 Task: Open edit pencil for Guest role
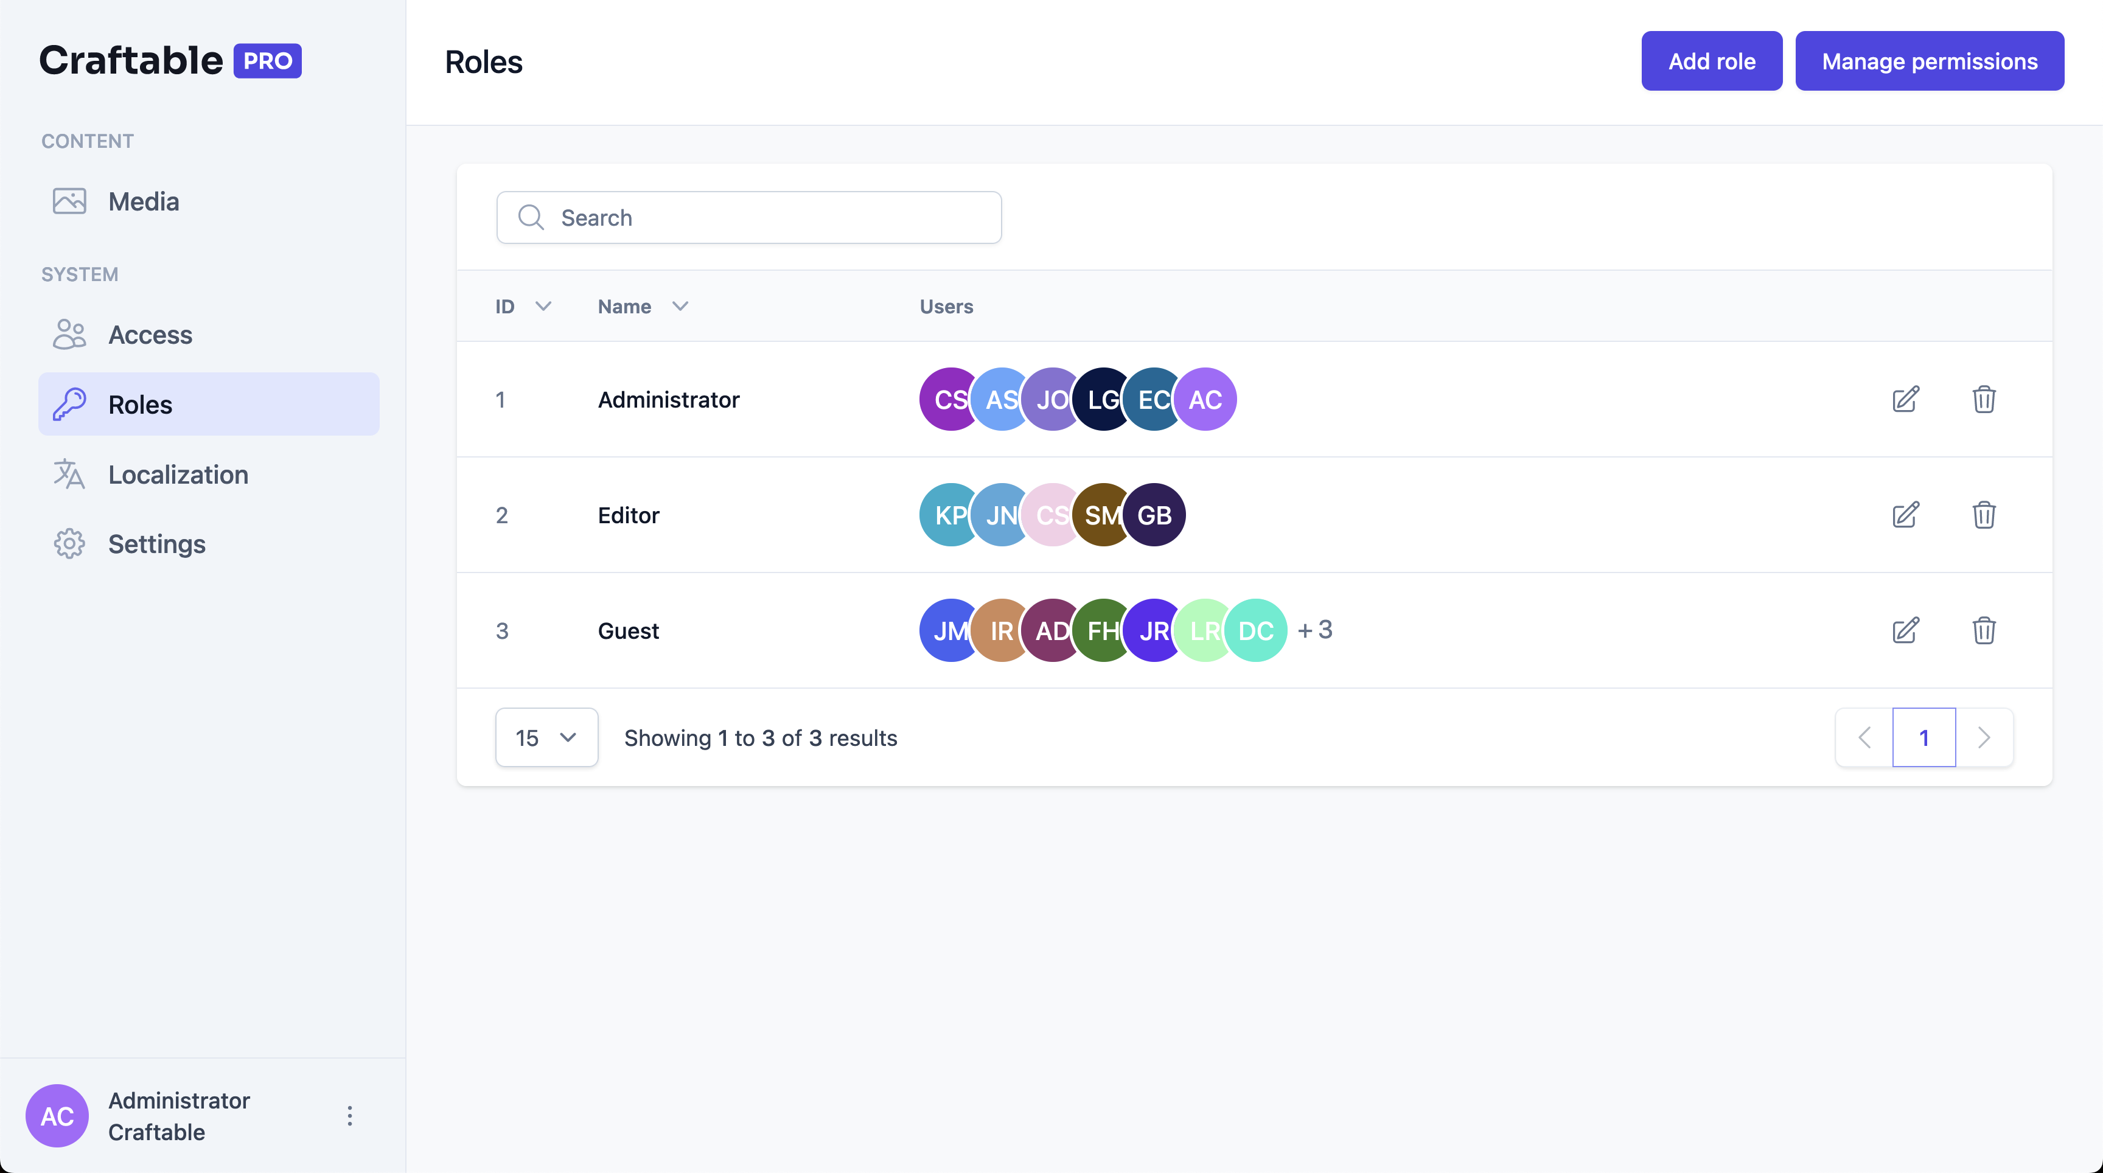(1905, 631)
